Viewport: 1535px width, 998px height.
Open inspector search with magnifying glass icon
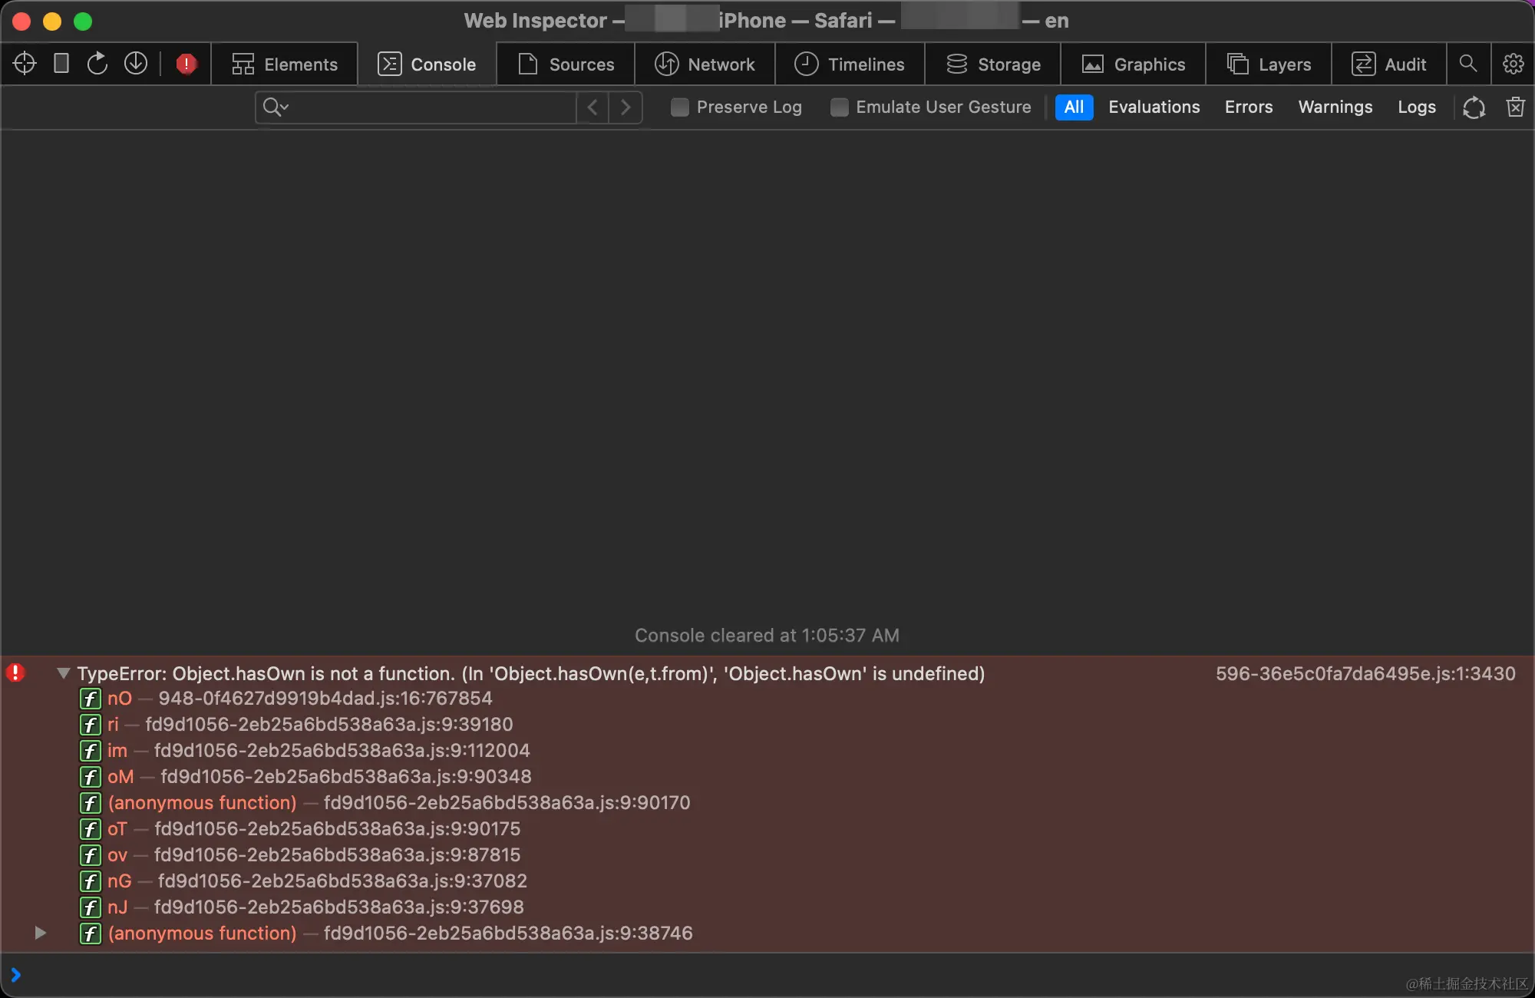tap(1468, 64)
